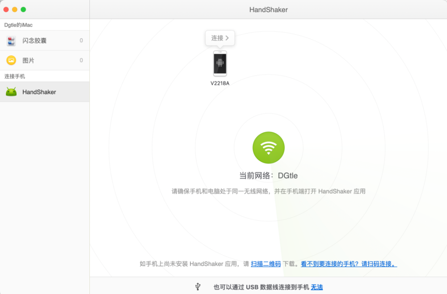Select 图片 in the sidebar
The height and width of the screenshot is (294, 447).
[x=45, y=60]
